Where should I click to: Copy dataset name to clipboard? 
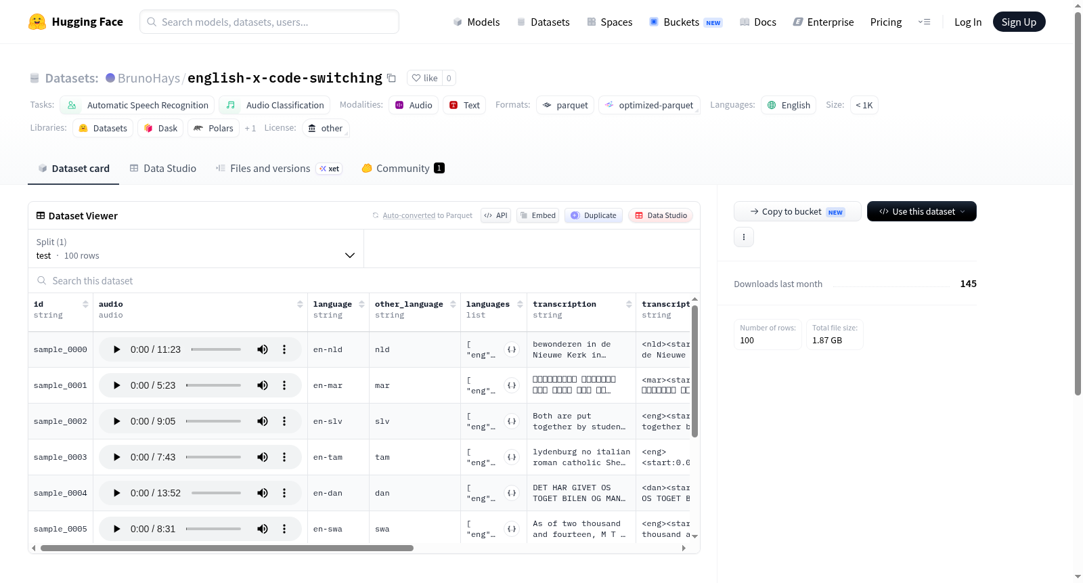coord(391,78)
